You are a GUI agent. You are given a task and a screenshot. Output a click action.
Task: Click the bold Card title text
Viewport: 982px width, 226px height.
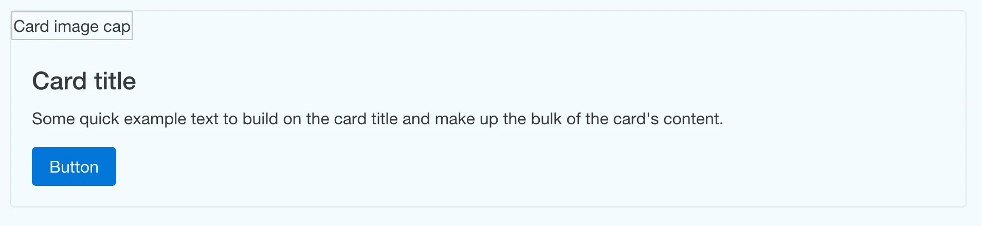(84, 81)
